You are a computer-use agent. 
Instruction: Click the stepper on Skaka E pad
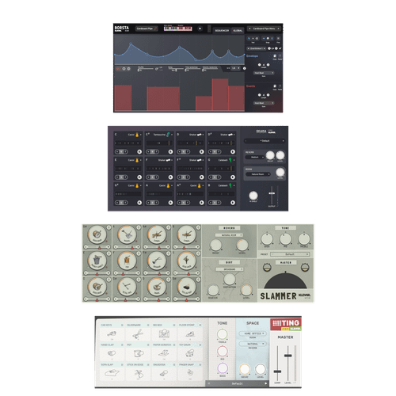pos(121,177)
